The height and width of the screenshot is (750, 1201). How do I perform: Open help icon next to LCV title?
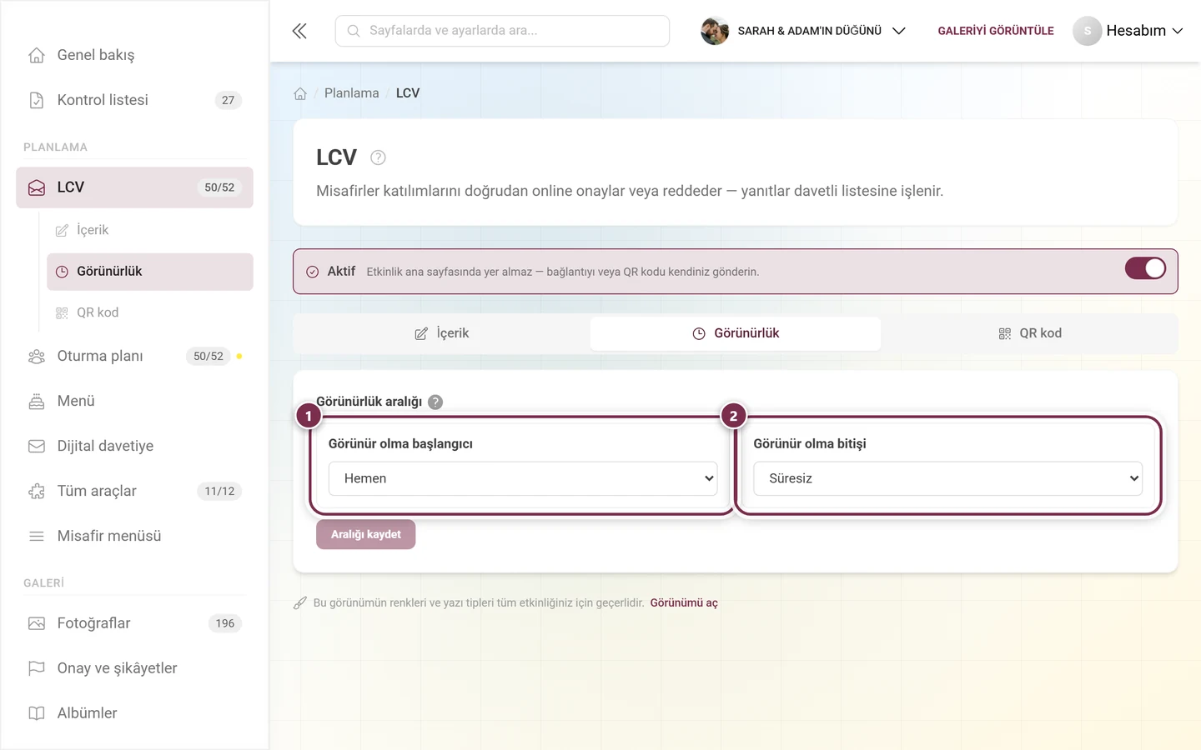click(378, 157)
